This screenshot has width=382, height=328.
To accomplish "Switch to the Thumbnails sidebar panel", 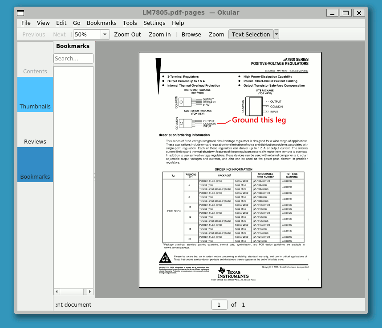I will [35, 95].
